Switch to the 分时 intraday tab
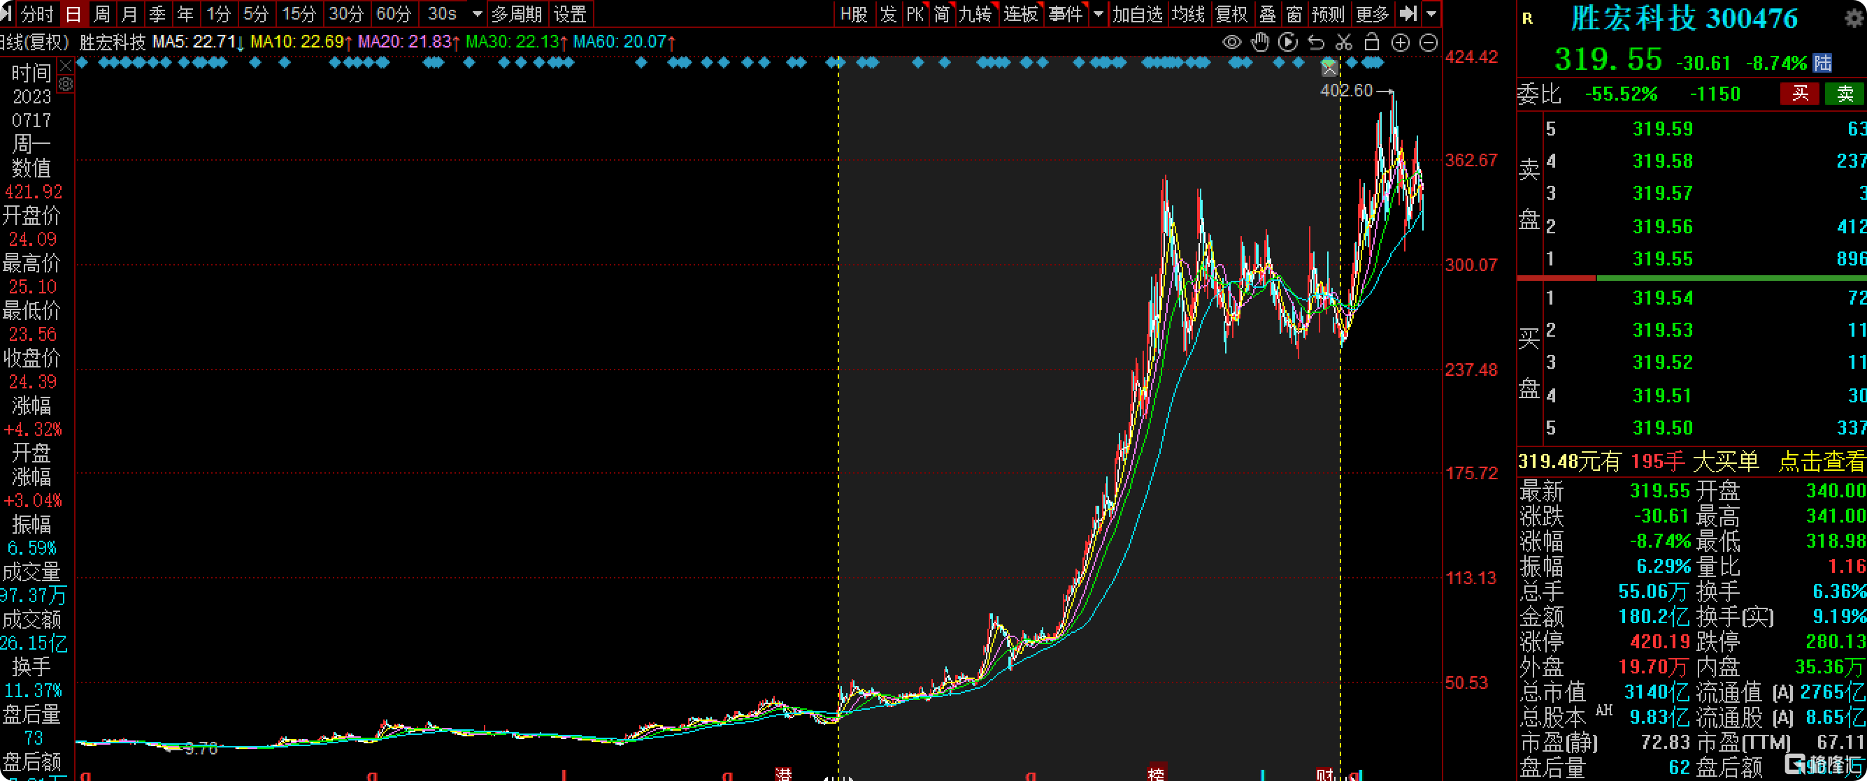Screen dimensions: 1867x781 click(36, 14)
